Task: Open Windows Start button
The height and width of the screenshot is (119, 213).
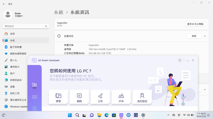Action: pos(70,115)
